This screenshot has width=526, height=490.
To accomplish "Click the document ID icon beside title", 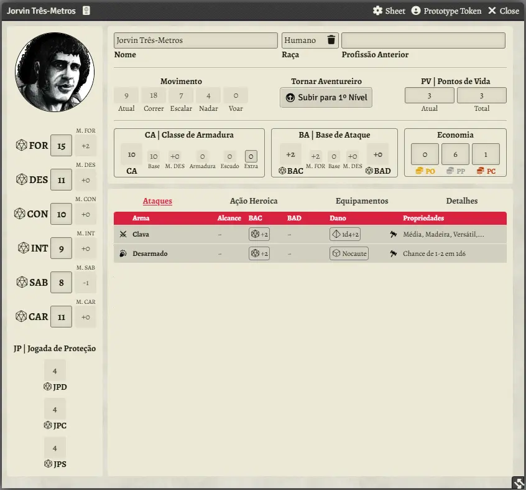I will [x=86, y=11].
